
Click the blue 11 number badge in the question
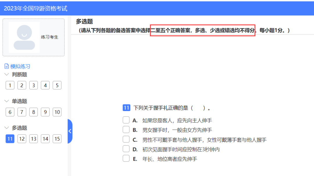click(126, 108)
